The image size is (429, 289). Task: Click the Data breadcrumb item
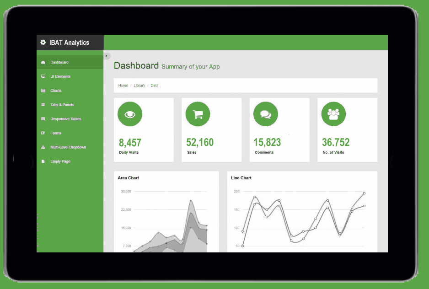tap(155, 86)
